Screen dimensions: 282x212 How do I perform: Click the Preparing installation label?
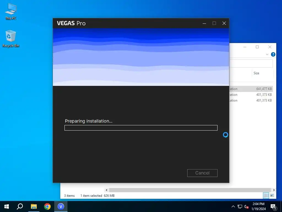tap(88, 121)
